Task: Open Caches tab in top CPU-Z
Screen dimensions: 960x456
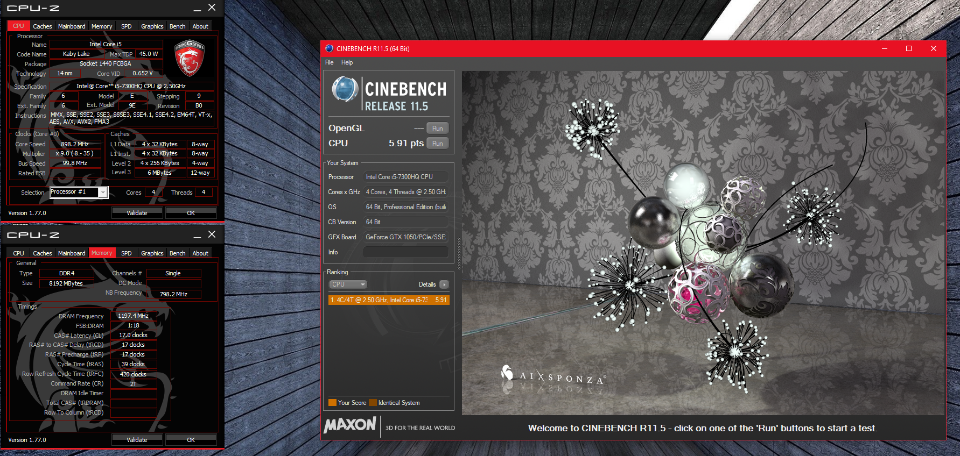Action: tap(43, 26)
